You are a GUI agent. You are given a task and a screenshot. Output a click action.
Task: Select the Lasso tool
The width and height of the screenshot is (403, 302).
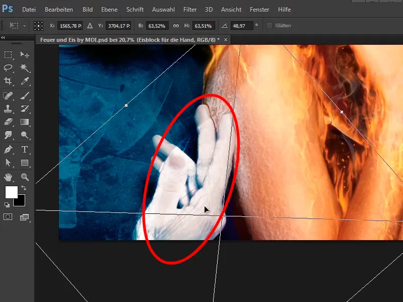click(8, 68)
